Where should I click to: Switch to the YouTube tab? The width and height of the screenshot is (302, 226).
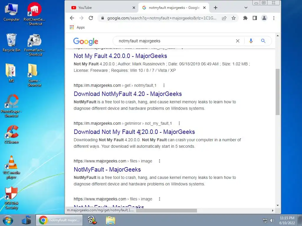102,8
